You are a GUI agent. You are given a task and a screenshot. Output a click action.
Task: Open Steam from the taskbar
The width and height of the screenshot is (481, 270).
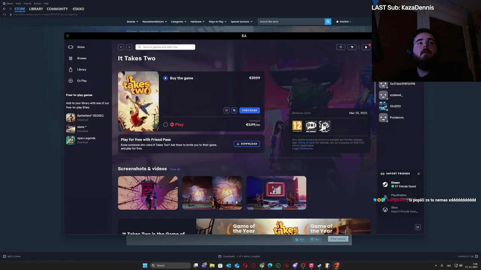[319, 265]
